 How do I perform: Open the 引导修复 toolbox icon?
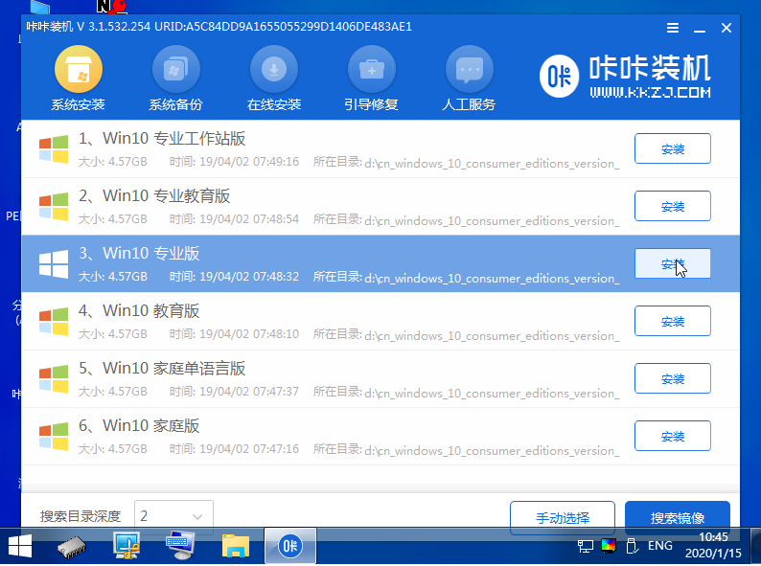point(372,69)
